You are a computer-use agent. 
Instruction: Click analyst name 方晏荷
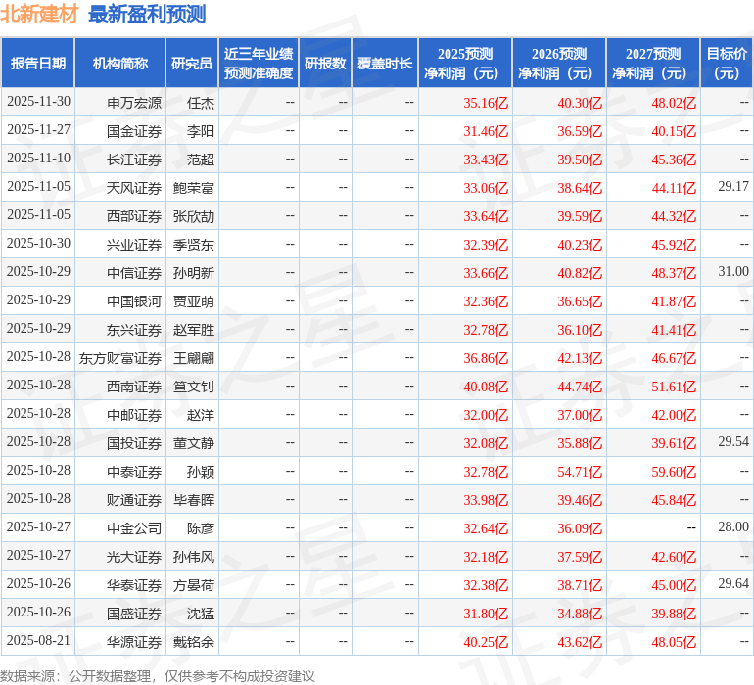[193, 585]
